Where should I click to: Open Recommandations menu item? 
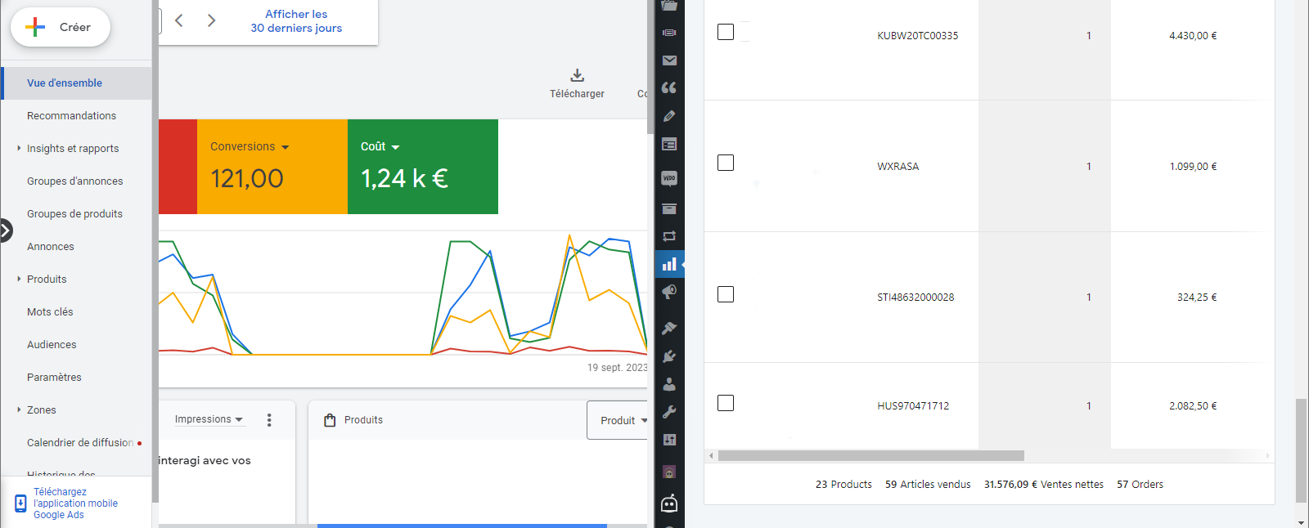(71, 116)
